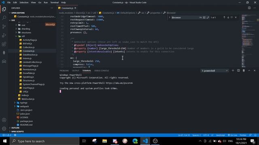
Task: Open package.json file
Action: point(26,121)
